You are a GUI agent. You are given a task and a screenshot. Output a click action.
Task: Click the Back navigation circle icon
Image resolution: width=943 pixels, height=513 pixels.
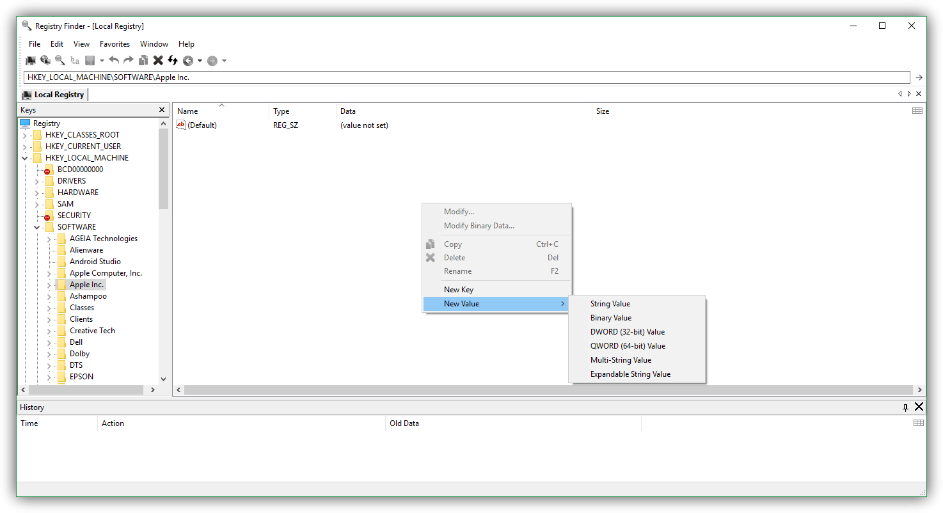point(188,61)
